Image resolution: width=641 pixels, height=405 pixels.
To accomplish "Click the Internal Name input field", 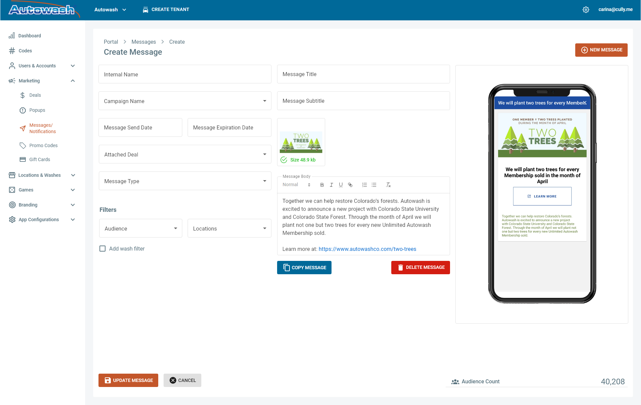I will 185,74.
